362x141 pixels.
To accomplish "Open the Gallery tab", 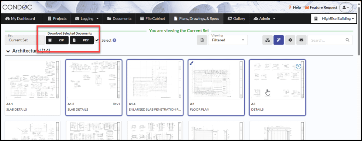I will [236, 19].
